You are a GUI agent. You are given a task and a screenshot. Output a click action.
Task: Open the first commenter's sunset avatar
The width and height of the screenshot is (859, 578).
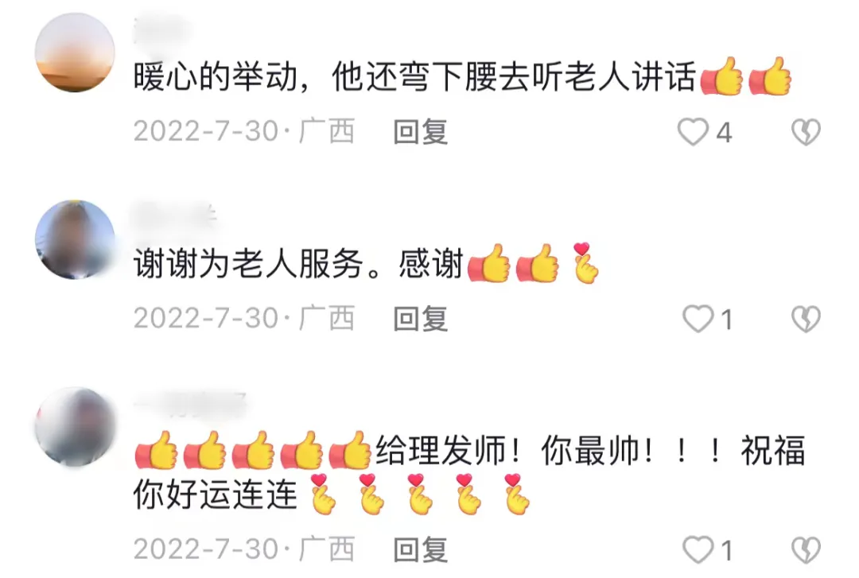75,52
